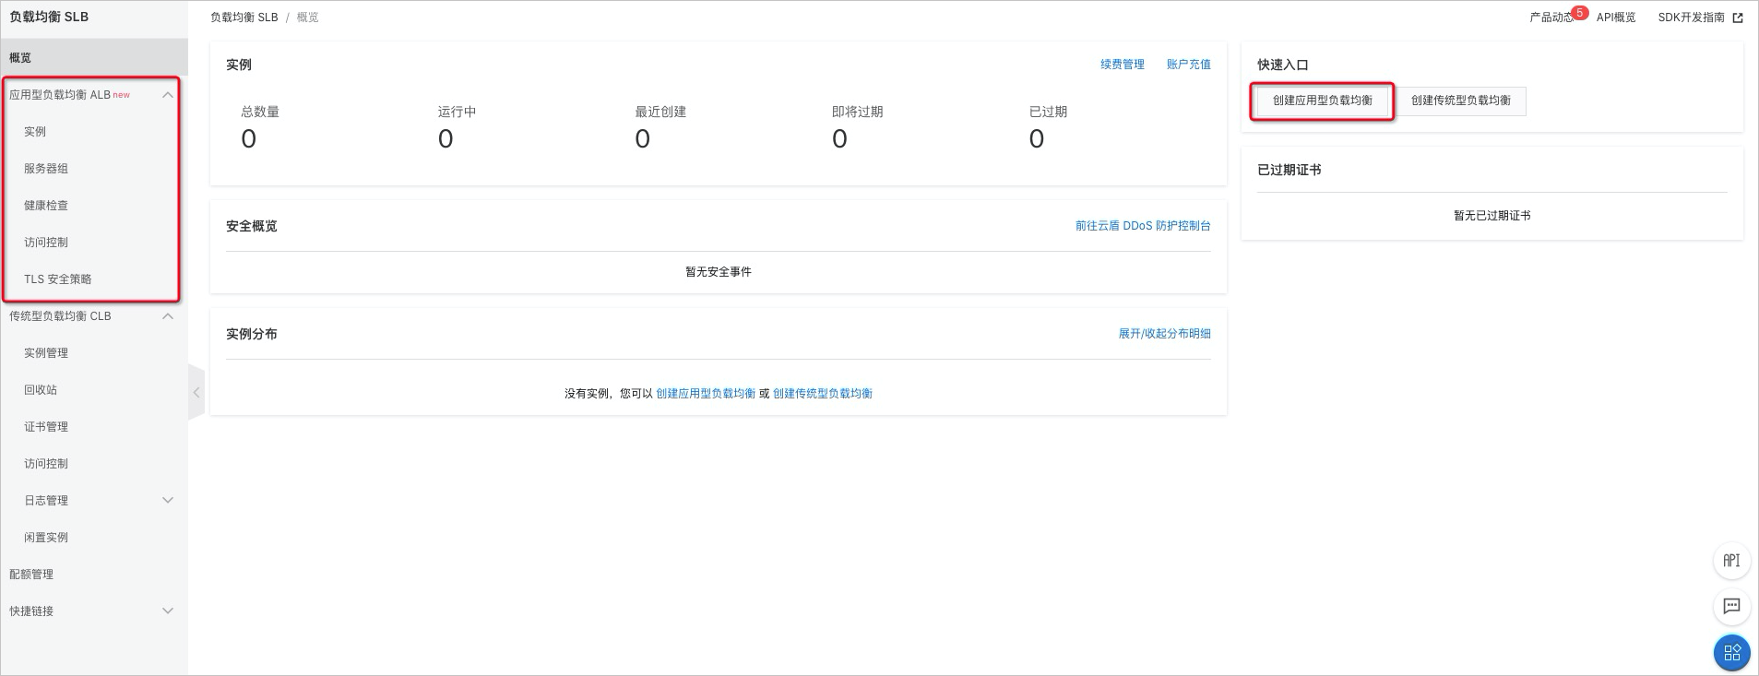This screenshot has height=676, width=1759.
Task: Collapse the 应用型负载均衡 ALB section chevron
Action: pyautogui.click(x=168, y=95)
